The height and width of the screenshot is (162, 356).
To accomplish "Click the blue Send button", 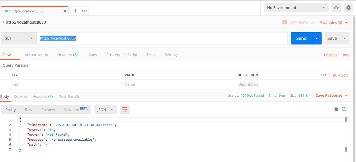I will (x=301, y=38).
